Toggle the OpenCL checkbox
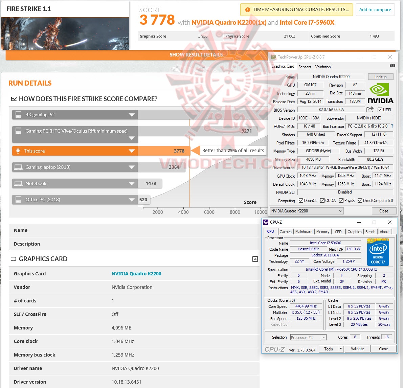 301,200
